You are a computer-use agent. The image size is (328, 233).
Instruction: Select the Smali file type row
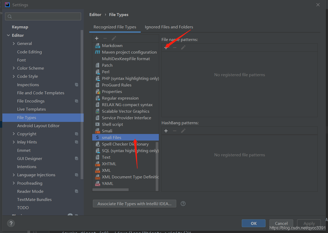coord(125,131)
